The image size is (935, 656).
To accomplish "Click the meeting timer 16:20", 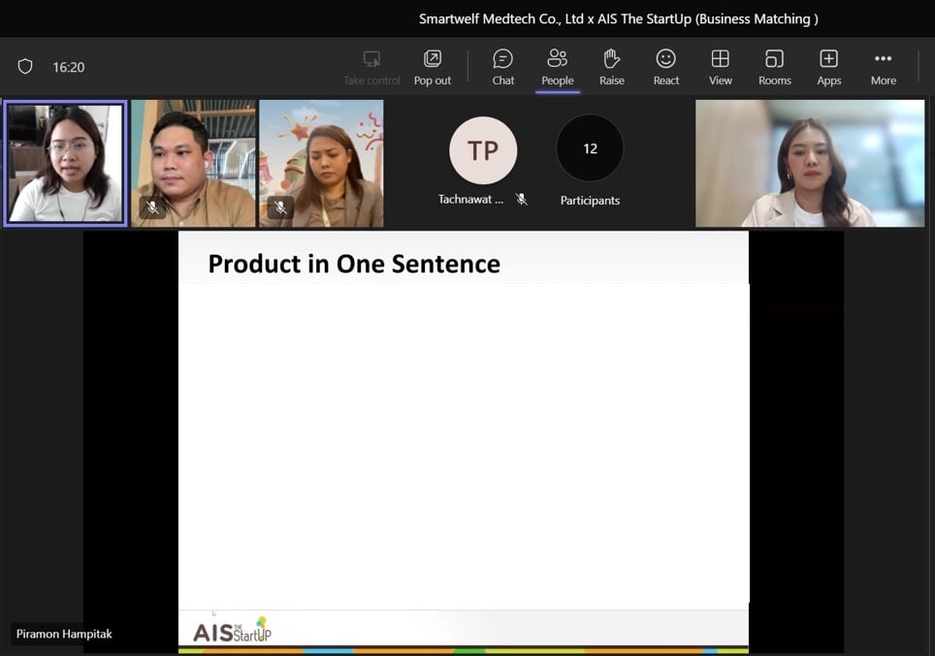I will [69, 67].
